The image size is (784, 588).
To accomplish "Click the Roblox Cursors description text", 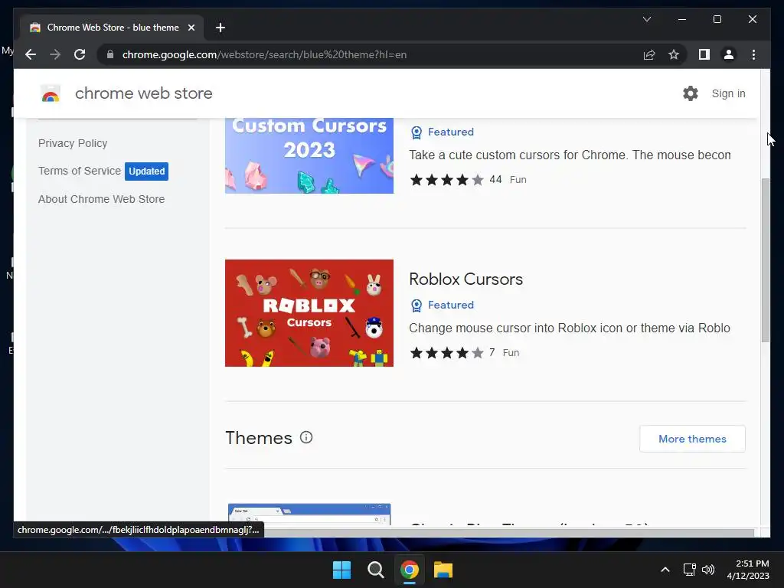I will pos(570,328).
